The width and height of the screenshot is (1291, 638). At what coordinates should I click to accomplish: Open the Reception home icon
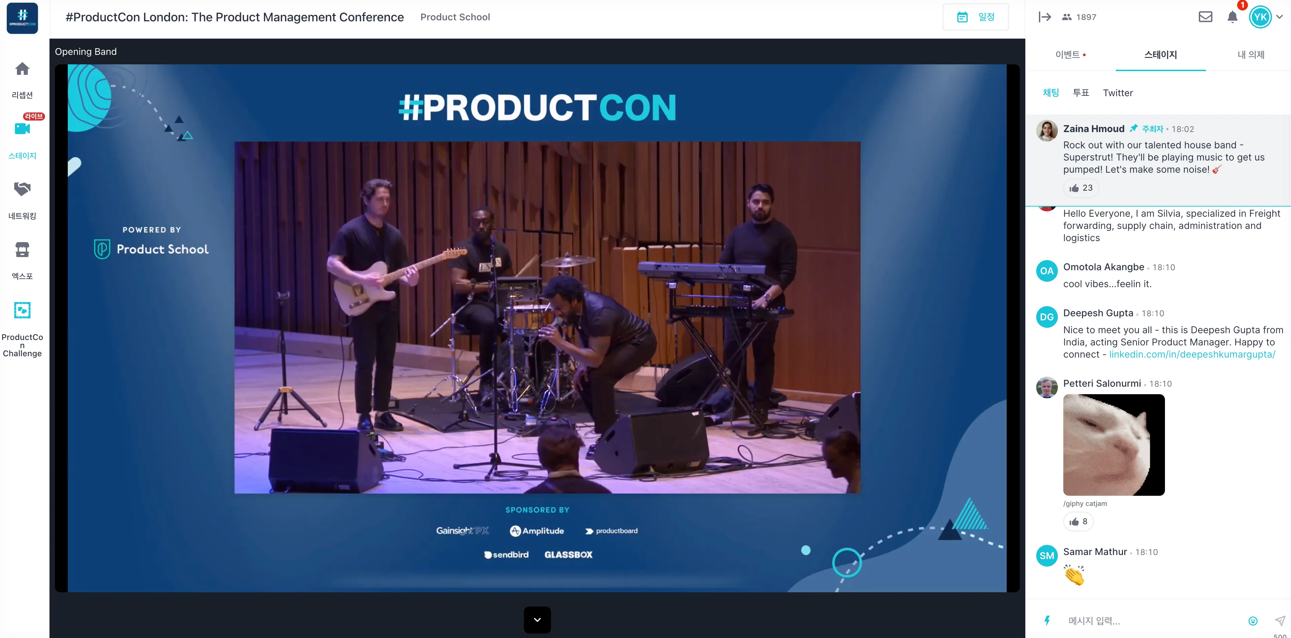pos(22,69)
